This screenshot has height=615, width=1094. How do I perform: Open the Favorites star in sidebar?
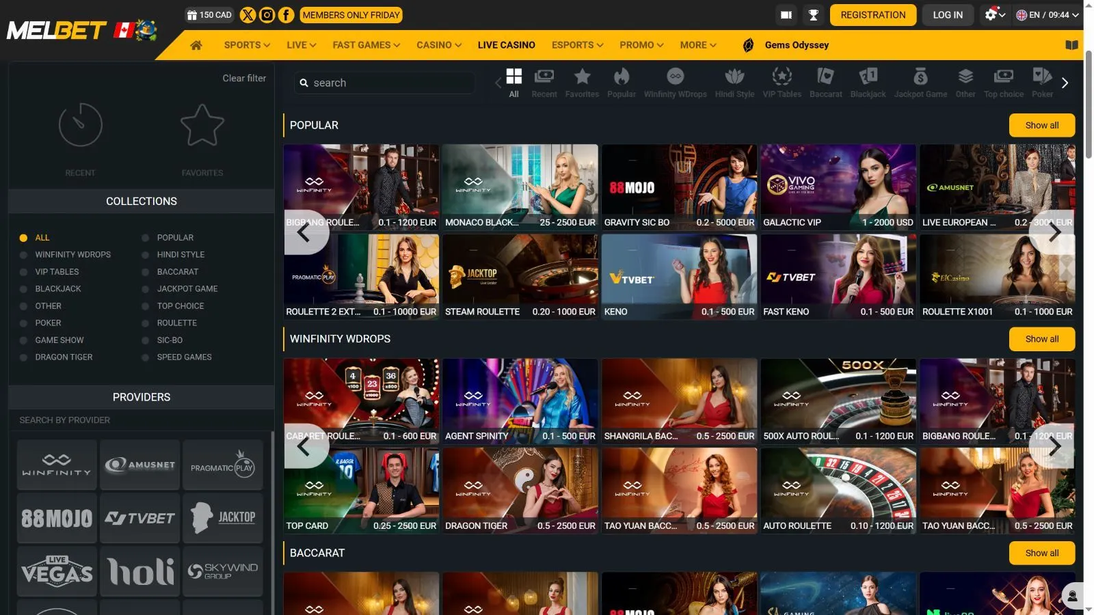pyautogui.click(x=202, y=125)
